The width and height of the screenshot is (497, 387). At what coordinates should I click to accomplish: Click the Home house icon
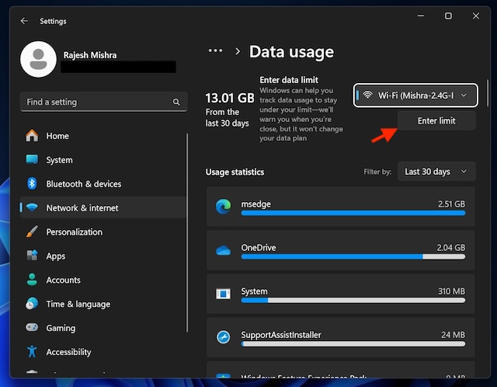[x=32, y=136]
